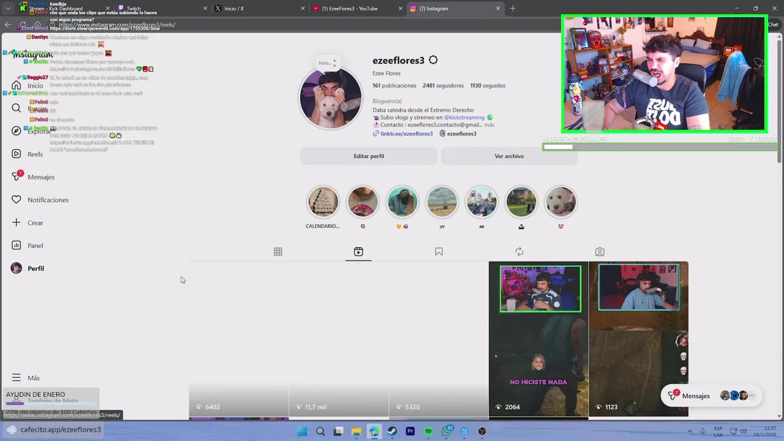Open Spotify on taskbar
Viewport: 784px width, 441px height.
point(429,431)
